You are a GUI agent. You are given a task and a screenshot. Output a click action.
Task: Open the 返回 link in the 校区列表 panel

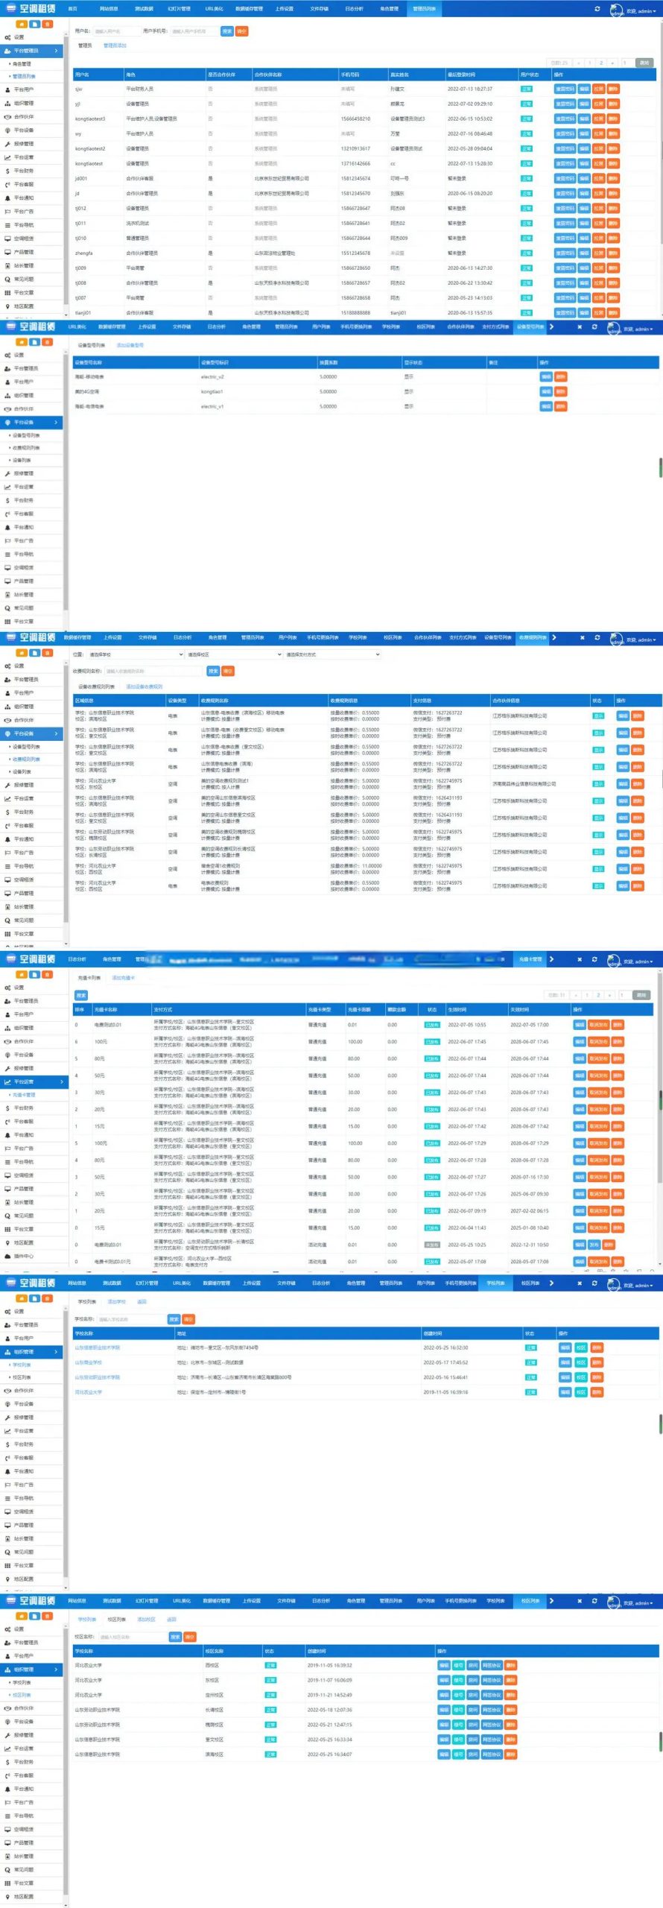click(172, 1619)
